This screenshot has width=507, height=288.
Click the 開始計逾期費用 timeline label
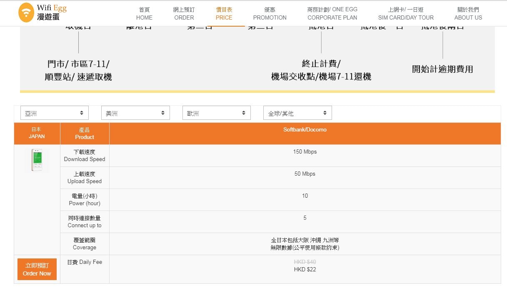442,69
